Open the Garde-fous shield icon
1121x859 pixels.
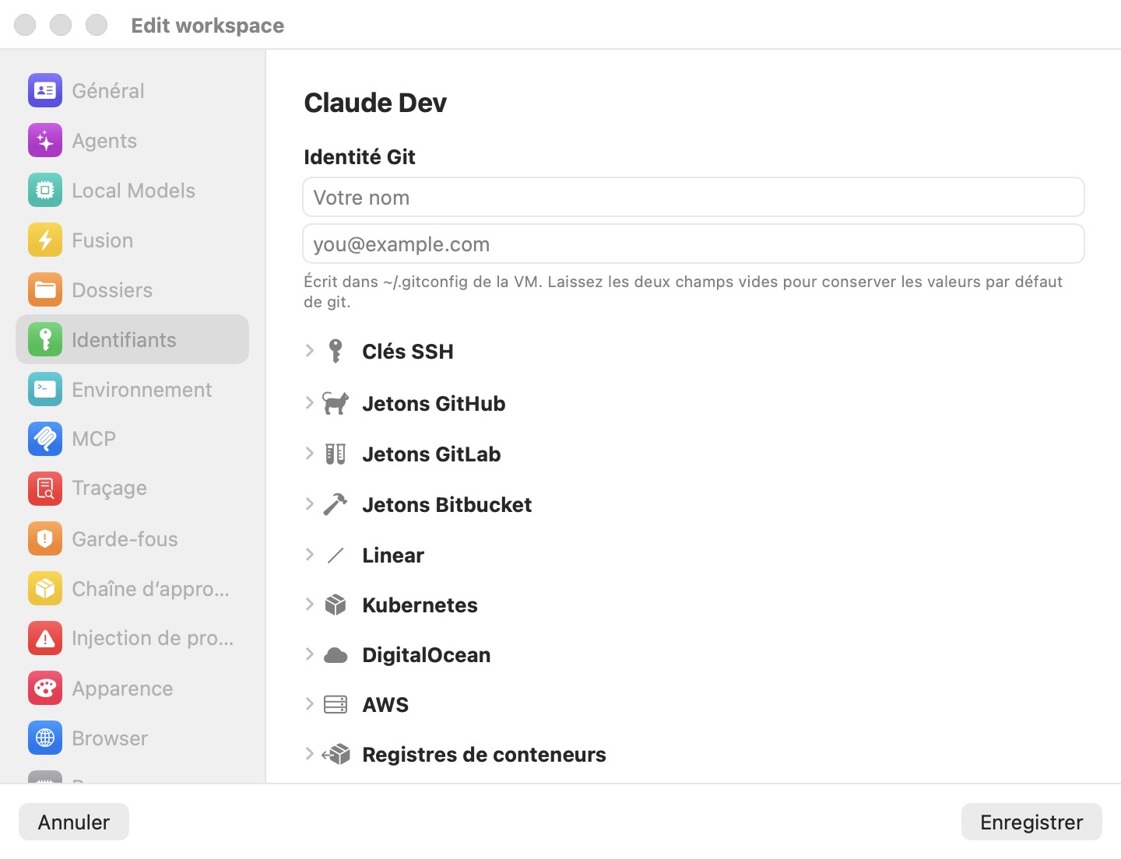pos(45,538)
